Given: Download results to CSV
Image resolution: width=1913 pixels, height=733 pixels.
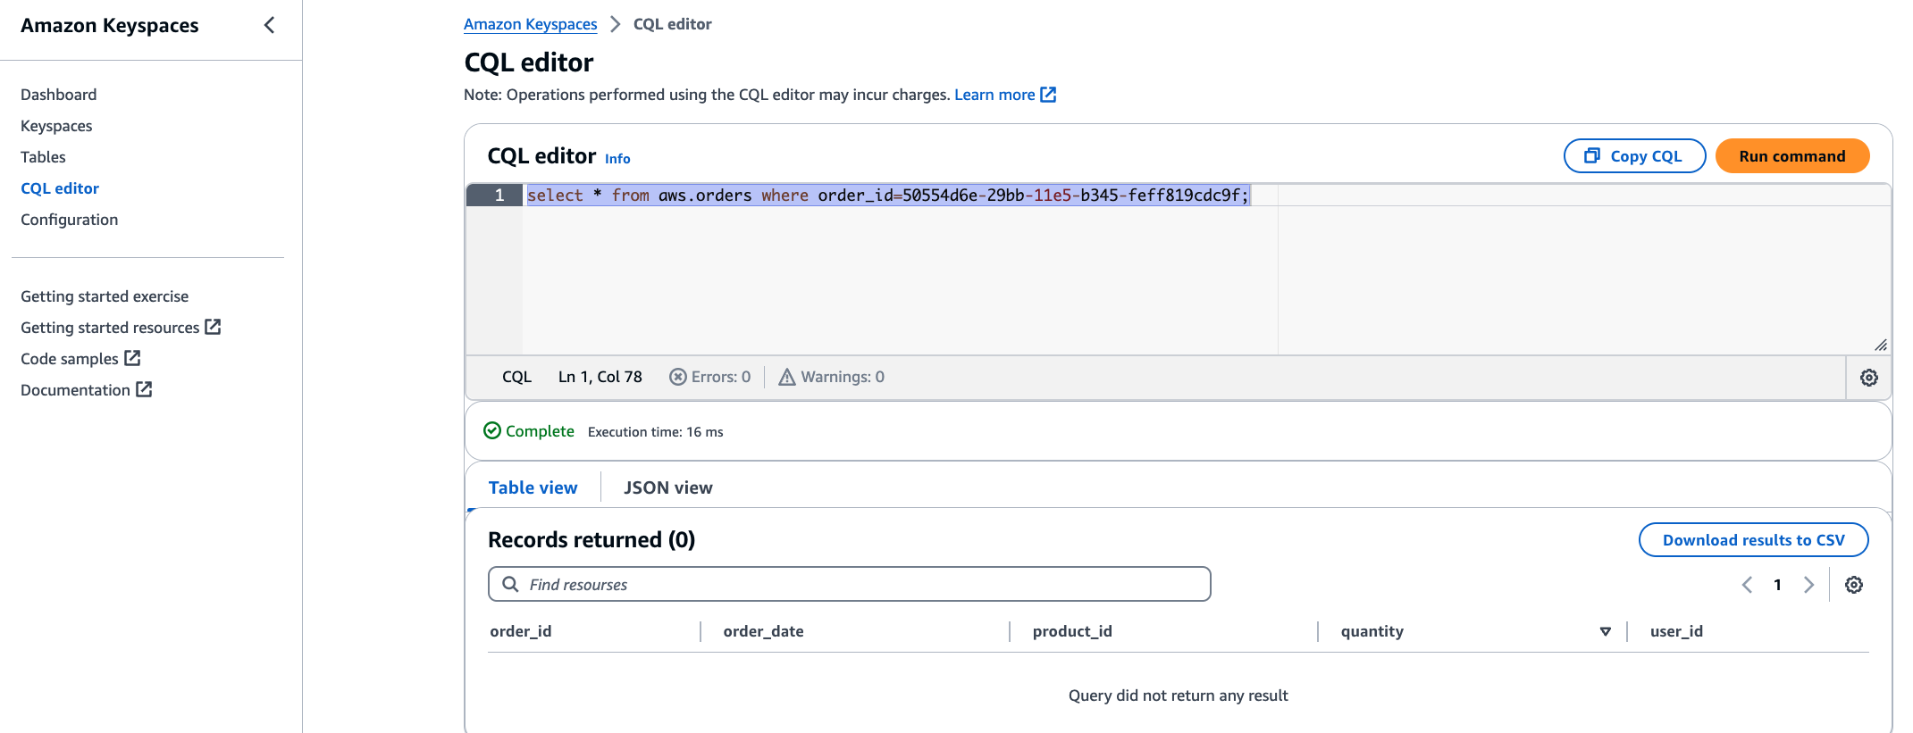Looking at the screenshot, I should pos(1754,540).
